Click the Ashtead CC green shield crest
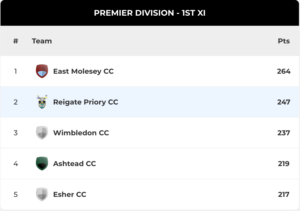 coord(42,164)
